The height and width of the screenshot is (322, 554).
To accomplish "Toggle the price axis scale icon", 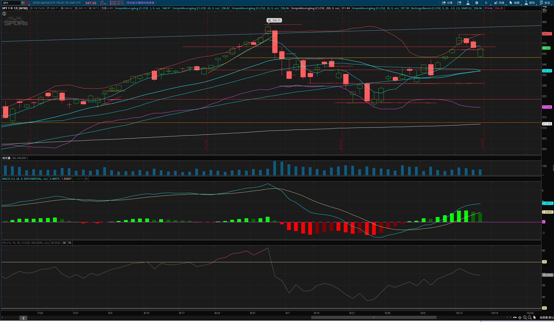I will [544, 8].
